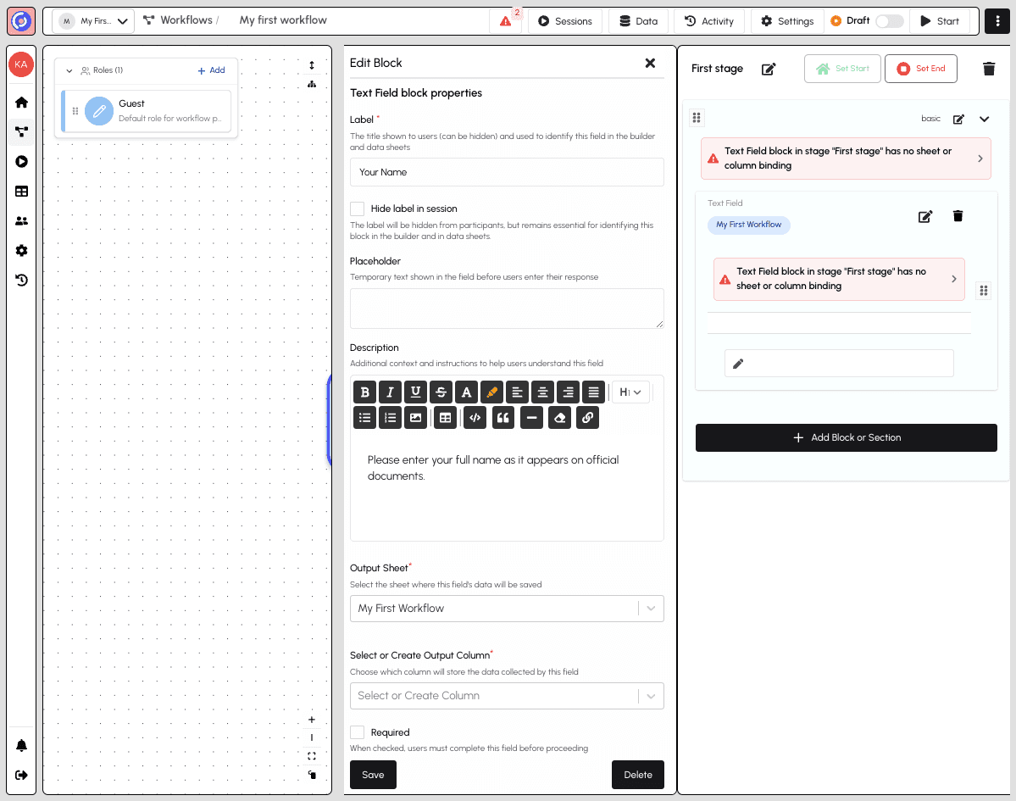Viewport: 1016px width, 801px height.
Task: Collapse the Roles list in the left panel
Action: (69, 70)
